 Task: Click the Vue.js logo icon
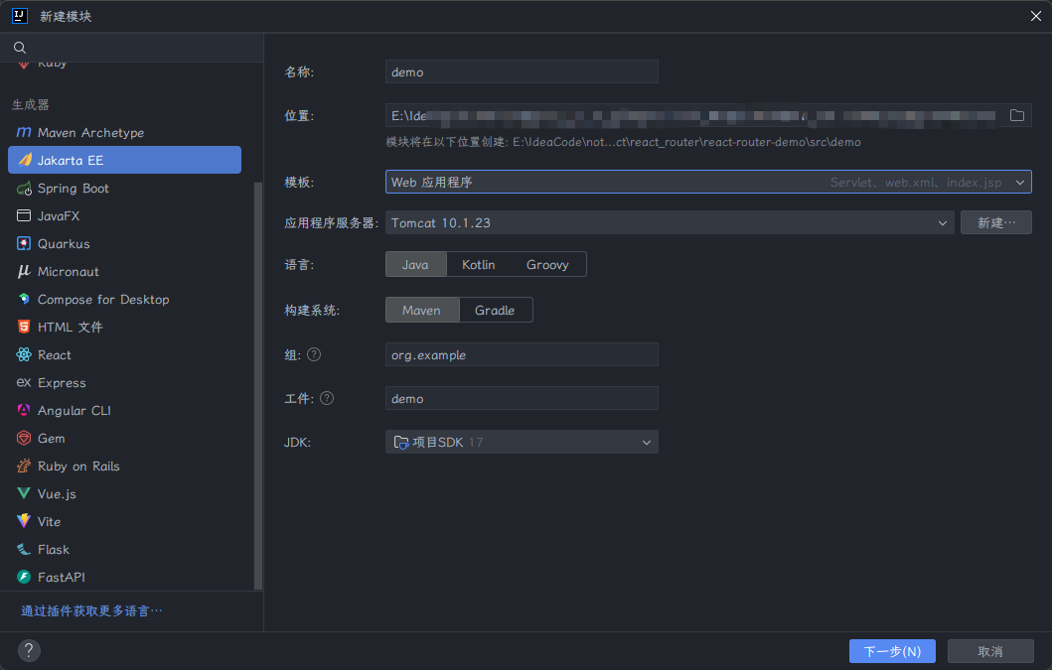click(x=24, y=493)
